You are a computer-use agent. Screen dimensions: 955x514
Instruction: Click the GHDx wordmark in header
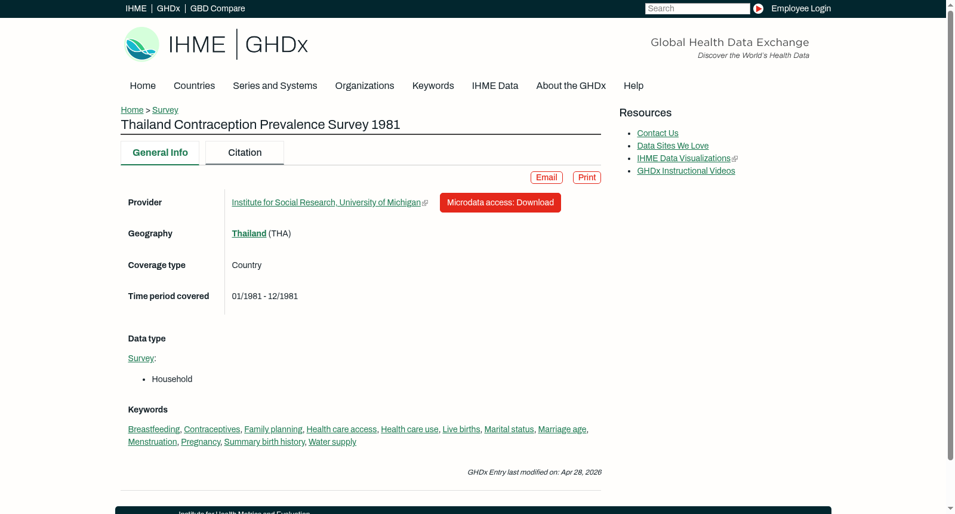pos(276,45)
